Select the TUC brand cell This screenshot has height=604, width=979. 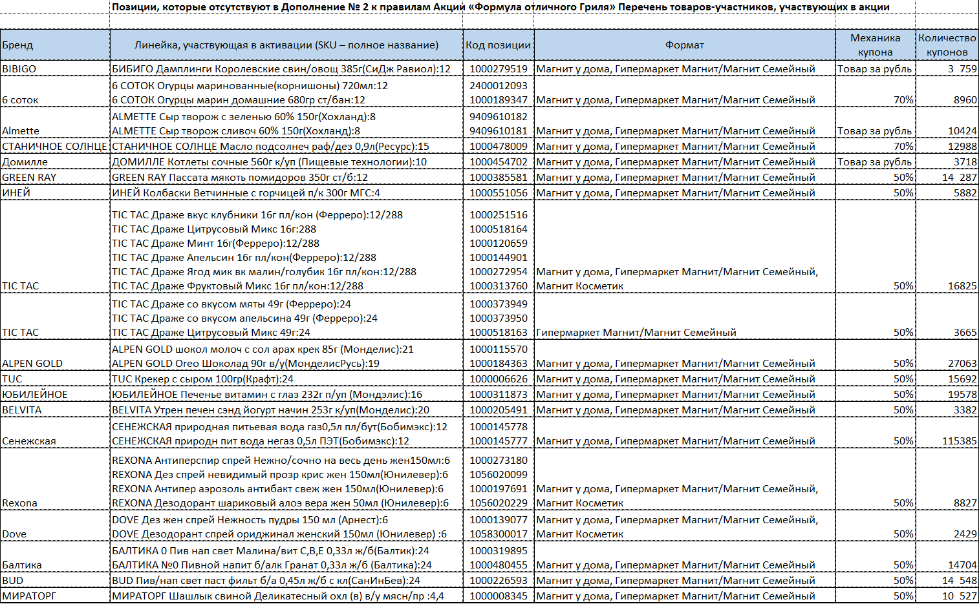point(55,379)
